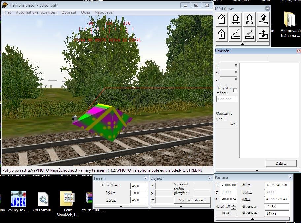This screenshot has width=301, height=223.
Task: Open the Trať menu
Action: (x=8, y=12)
